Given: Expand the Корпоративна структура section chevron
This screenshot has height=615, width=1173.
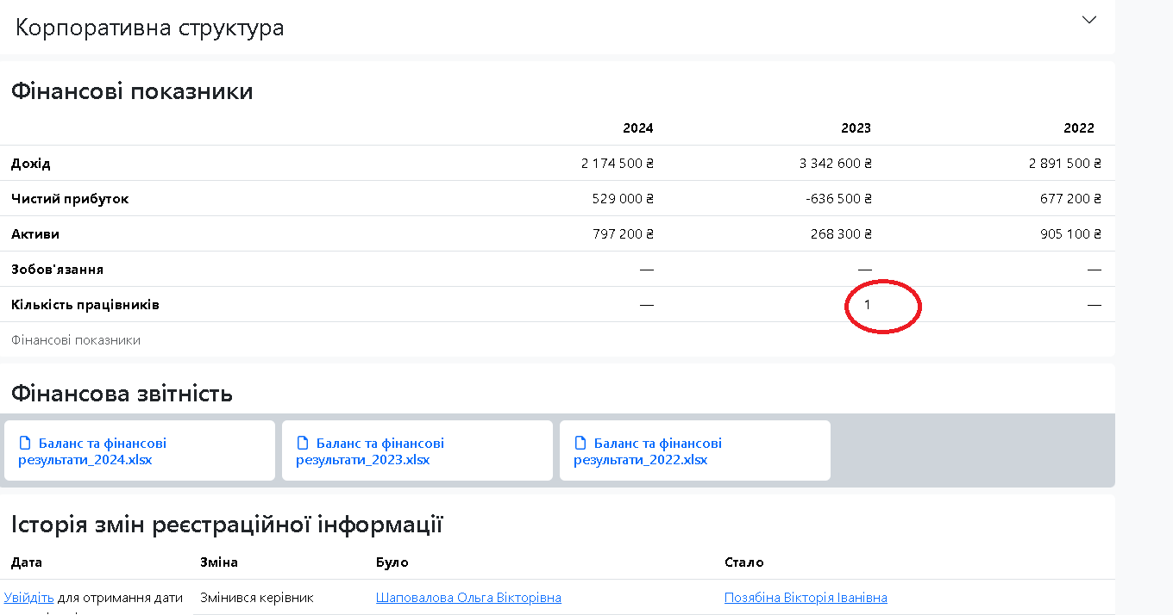Looking at the screenshot, I should point(1089,20).
